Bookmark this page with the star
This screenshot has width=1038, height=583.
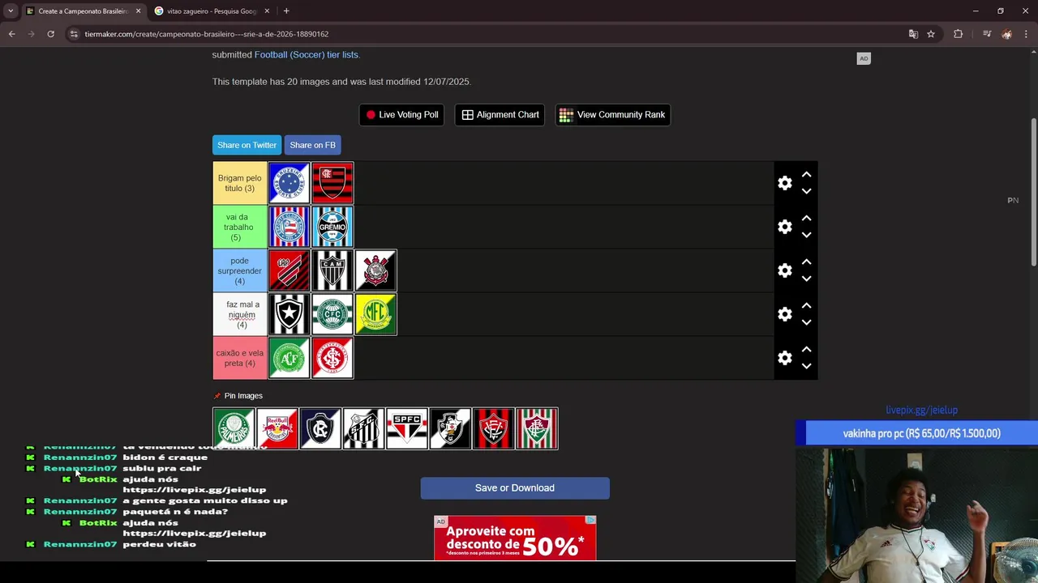click(931, 34)
